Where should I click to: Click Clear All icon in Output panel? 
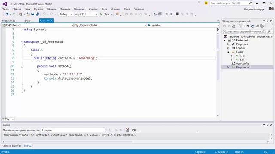coord(128,130)
